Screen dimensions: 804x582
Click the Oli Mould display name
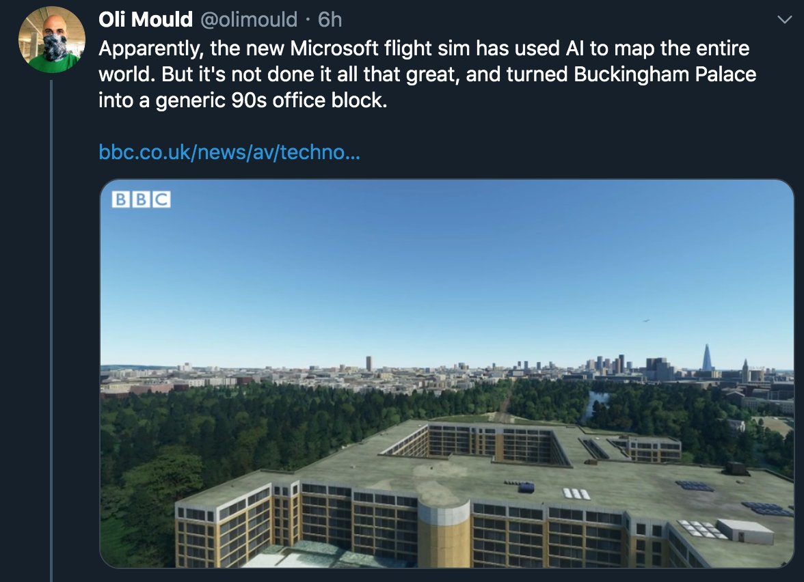146,19
